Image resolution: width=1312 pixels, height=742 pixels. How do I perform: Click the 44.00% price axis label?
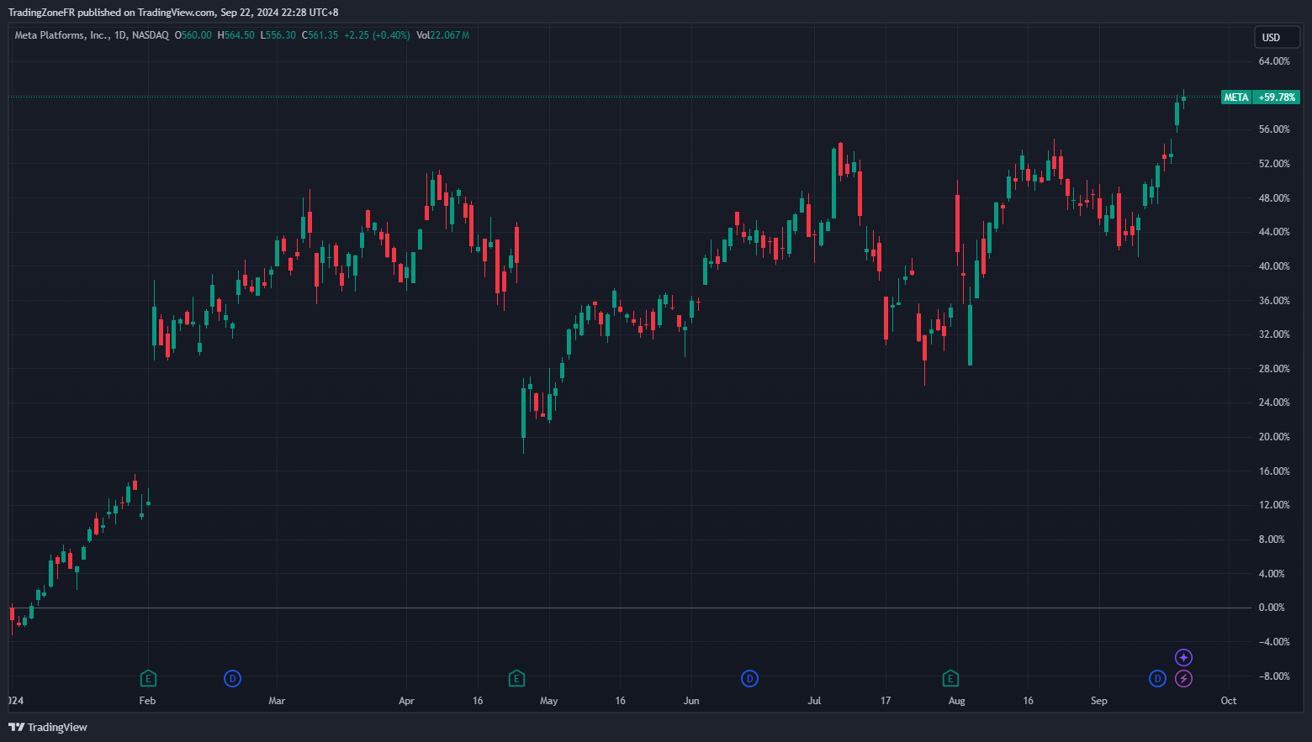click(1274, 232)
